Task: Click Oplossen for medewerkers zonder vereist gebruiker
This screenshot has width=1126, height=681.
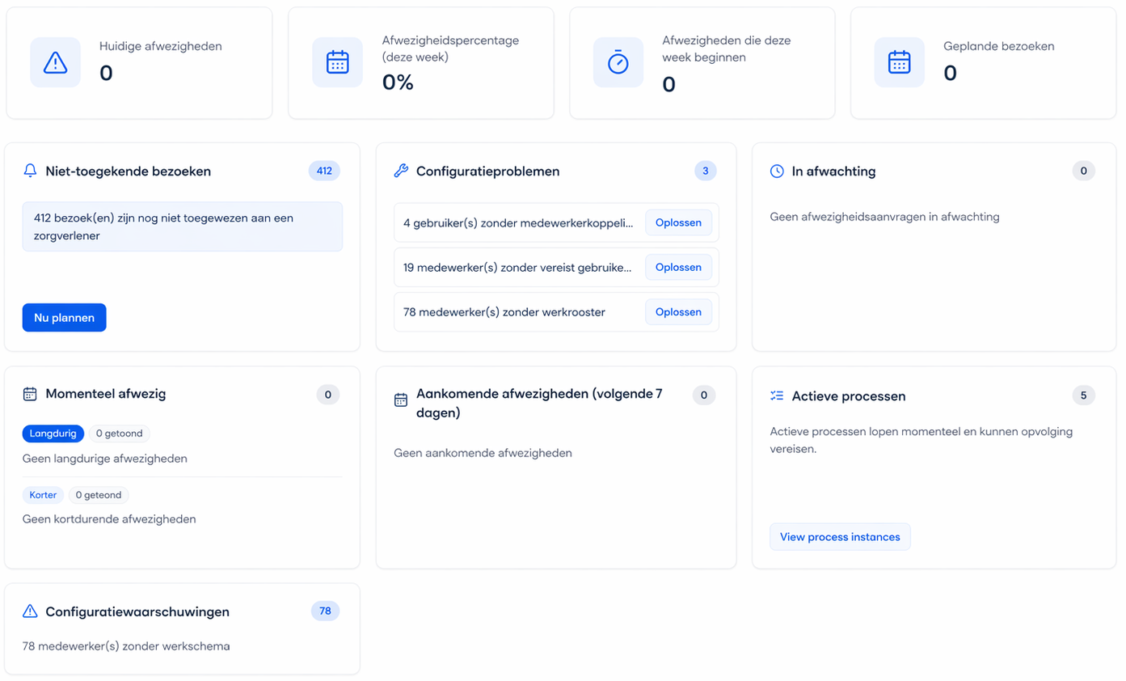Action: tap(677, 267)
